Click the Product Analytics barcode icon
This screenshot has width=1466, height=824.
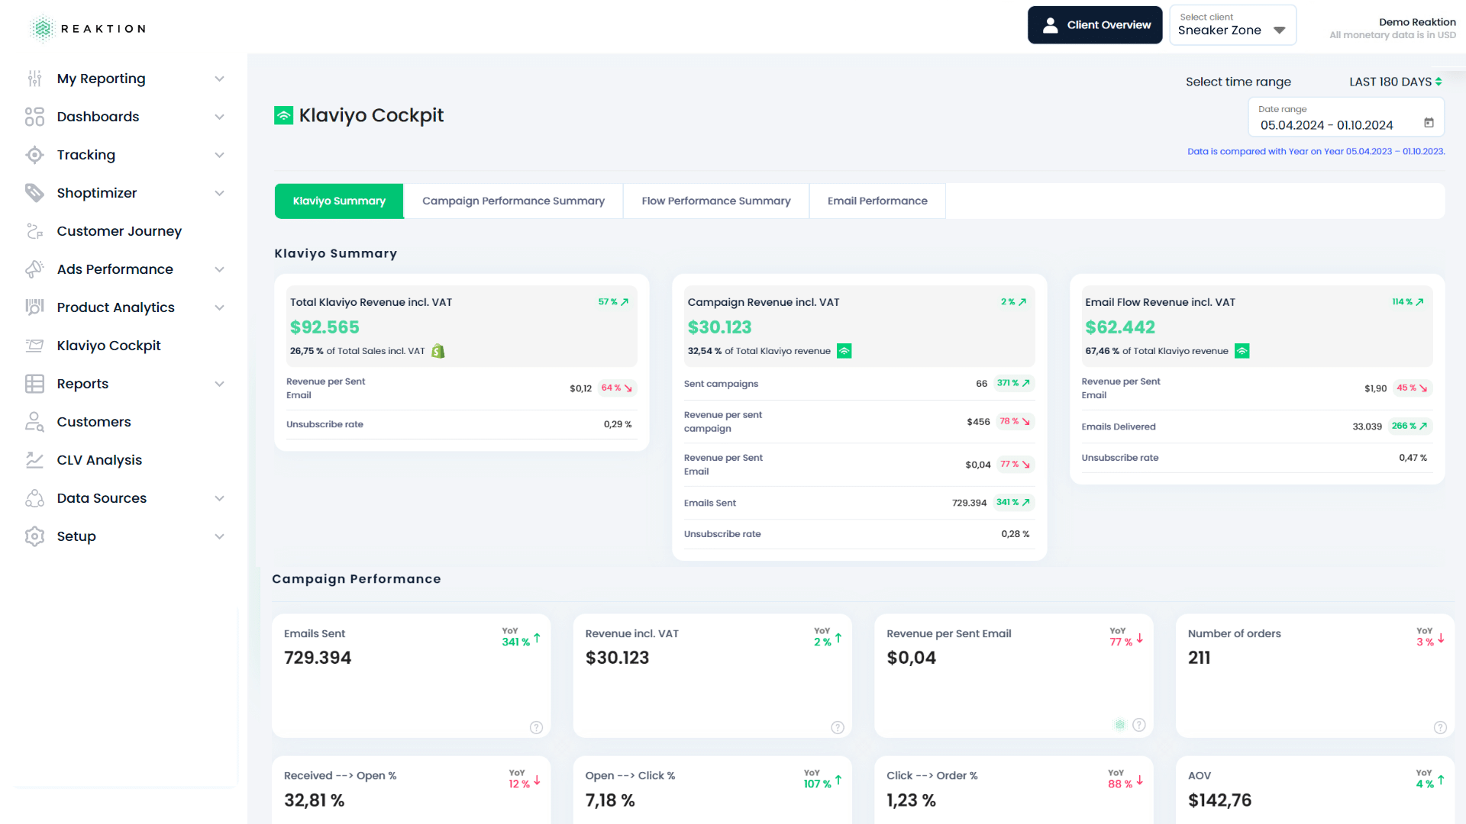click(x=34, y=307)
